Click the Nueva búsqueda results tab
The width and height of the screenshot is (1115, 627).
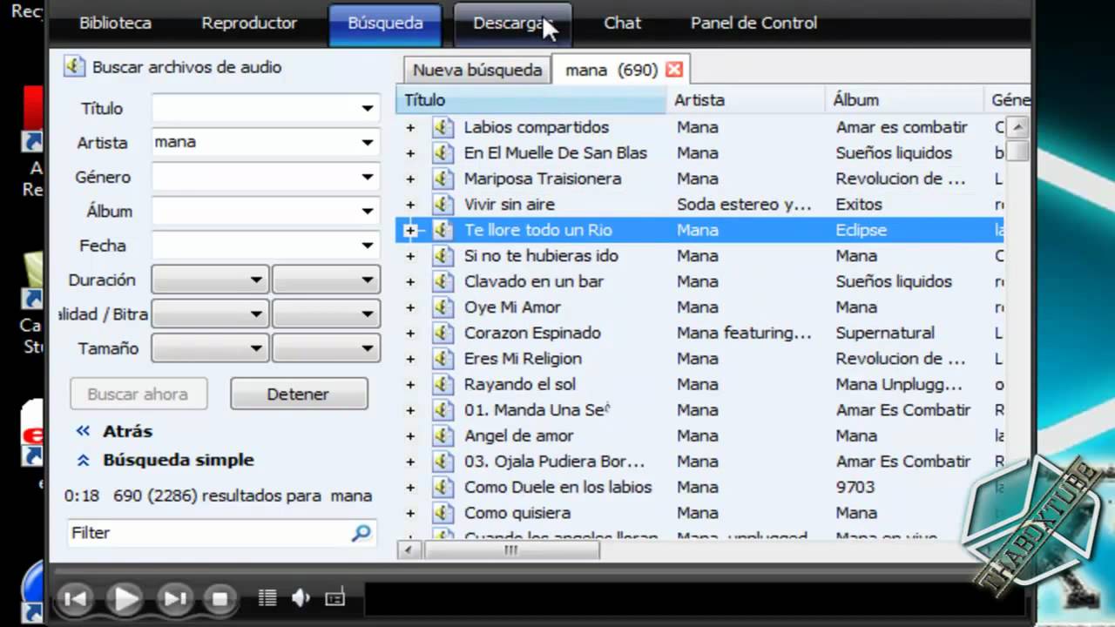tap(477, 71)
